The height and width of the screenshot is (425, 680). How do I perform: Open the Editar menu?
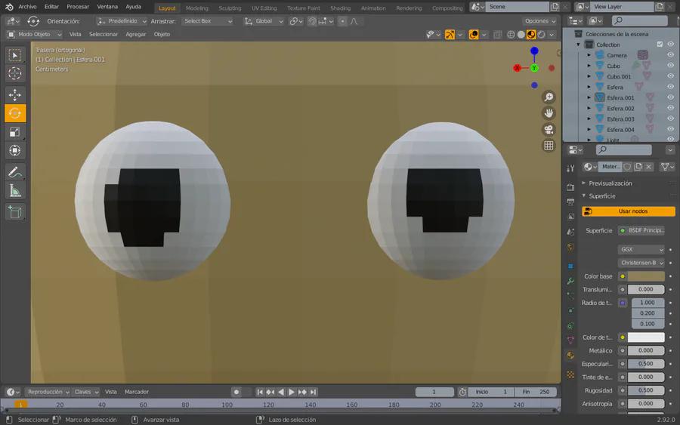coord(51,7)
